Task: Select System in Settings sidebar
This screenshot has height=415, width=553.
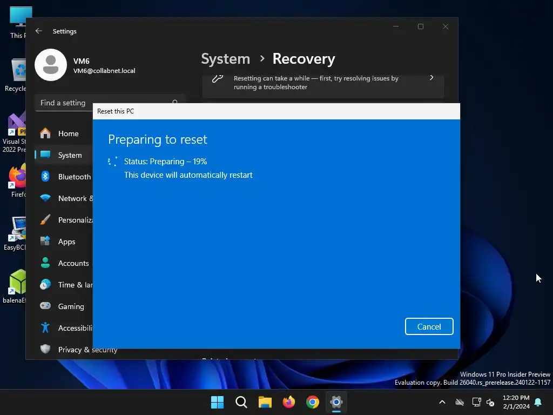Action: 64,155
